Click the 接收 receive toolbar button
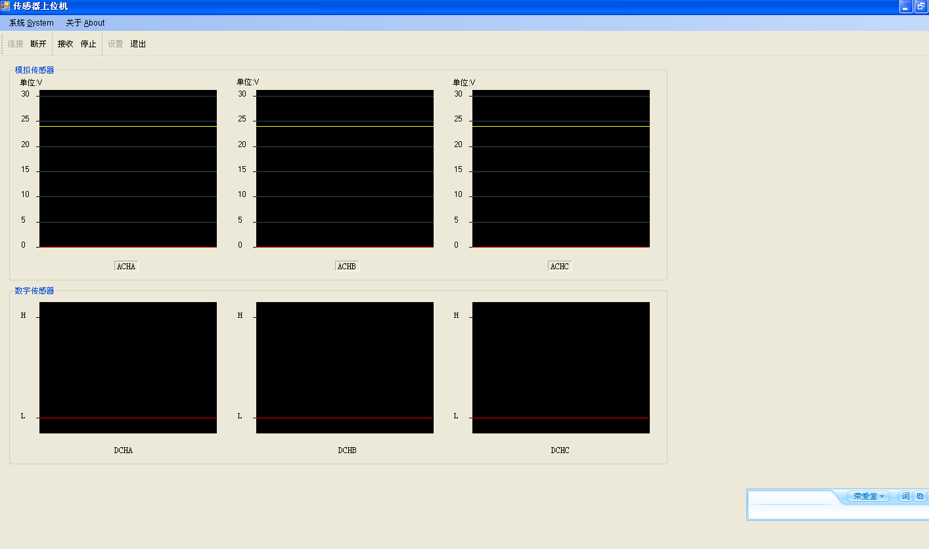The height and width of the screenshot is (549, 929). click(65, 44)
